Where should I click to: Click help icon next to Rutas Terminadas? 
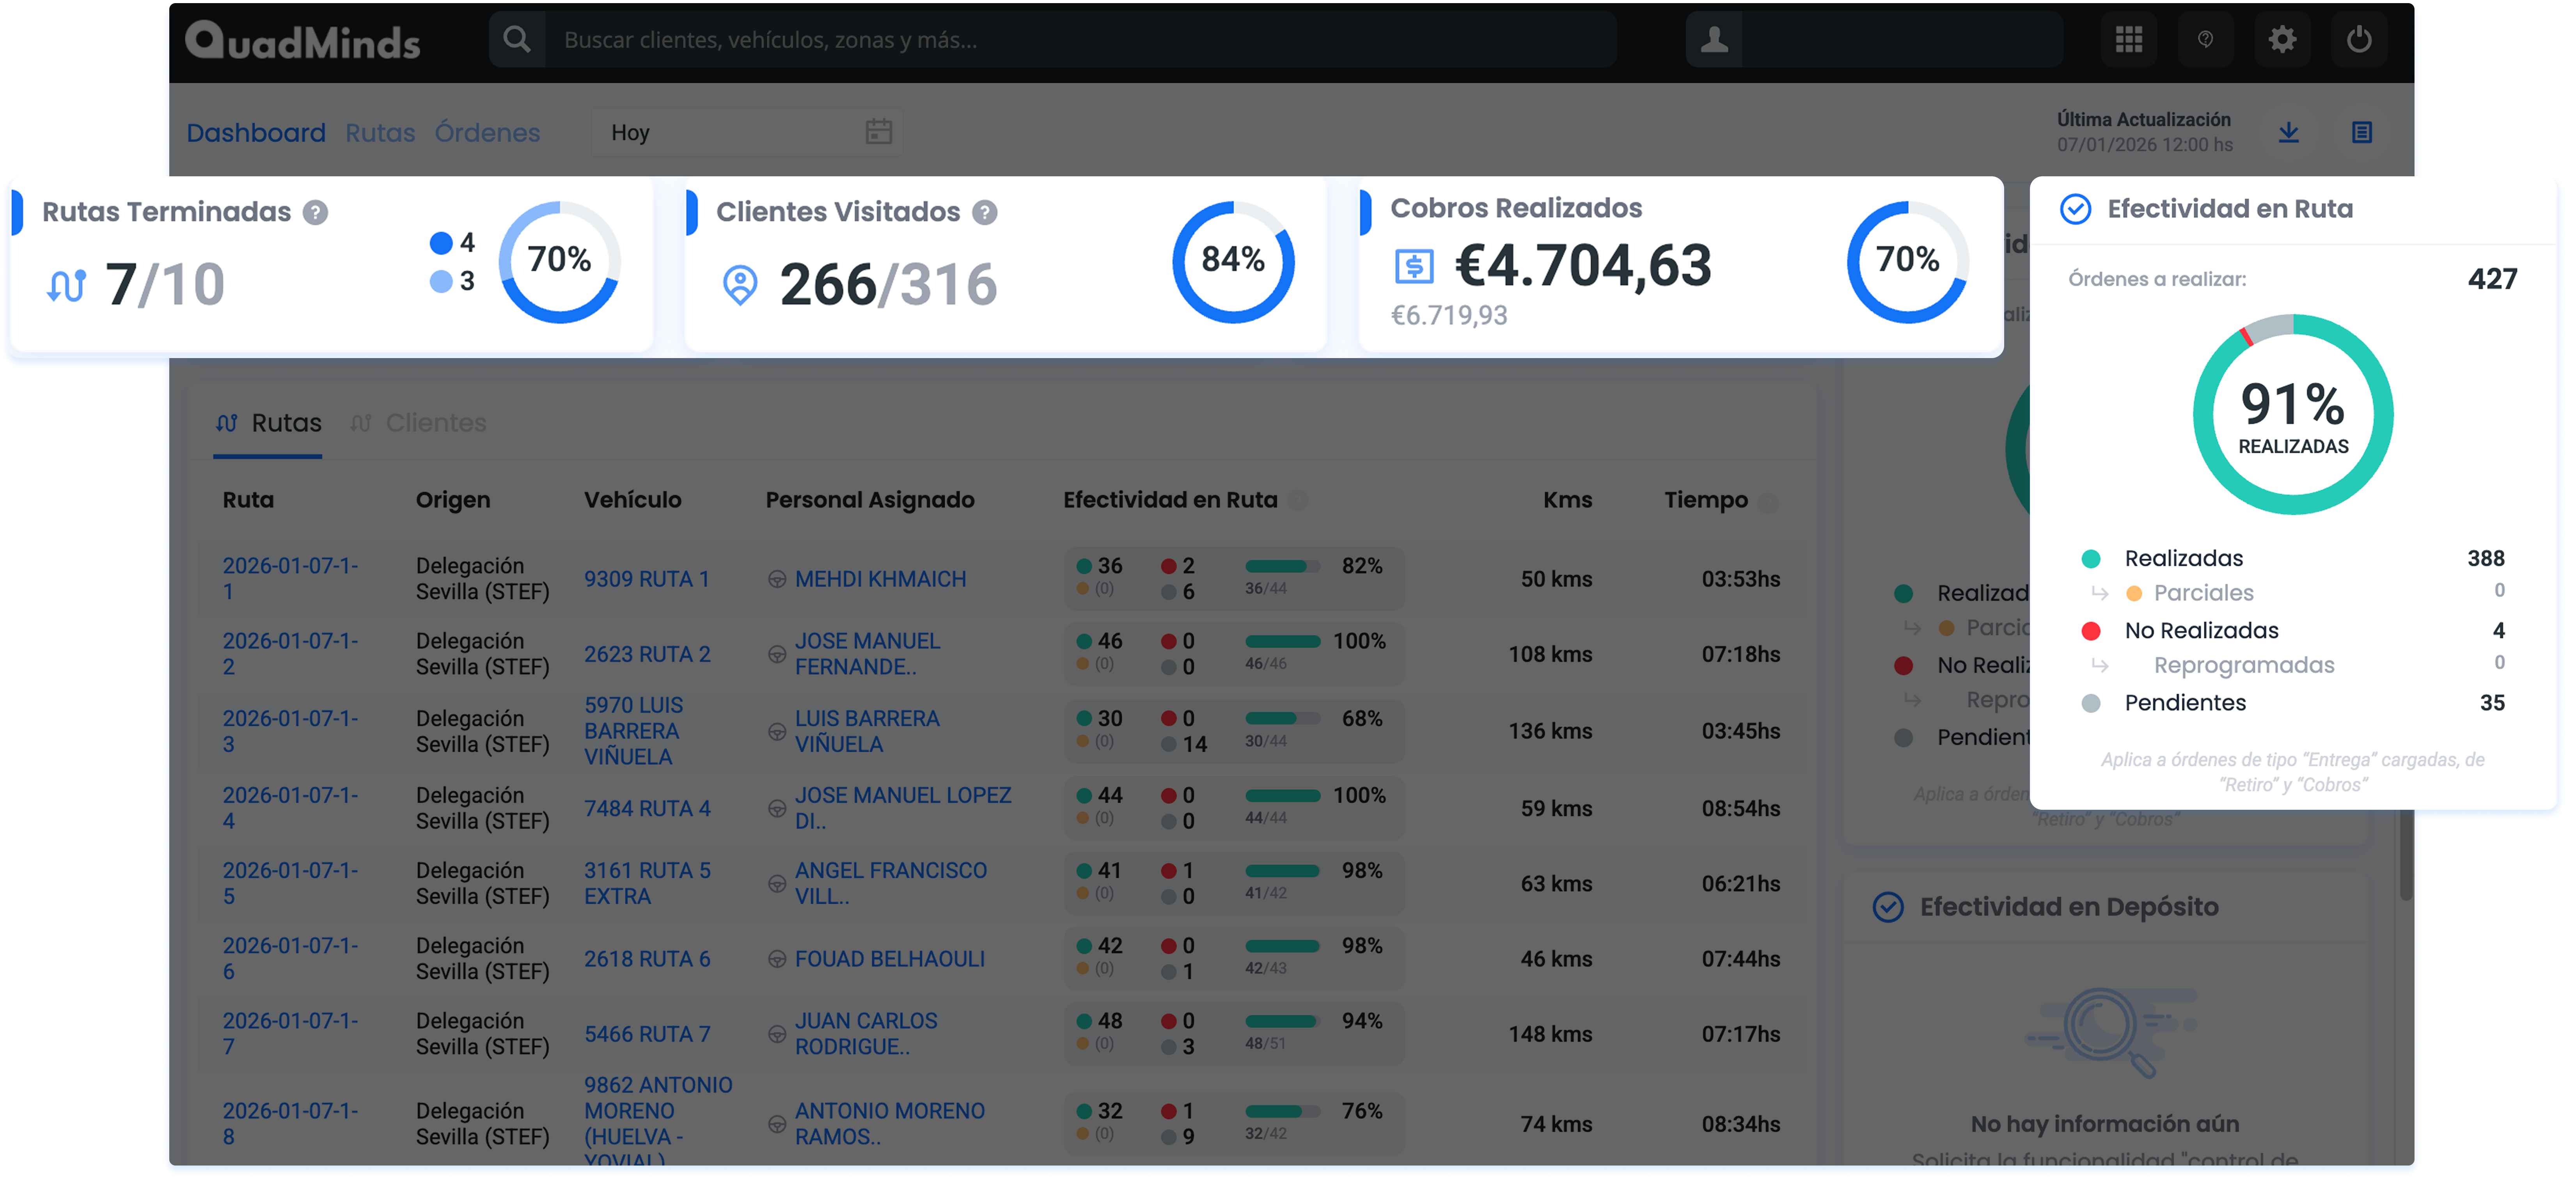tap(315, 212)
